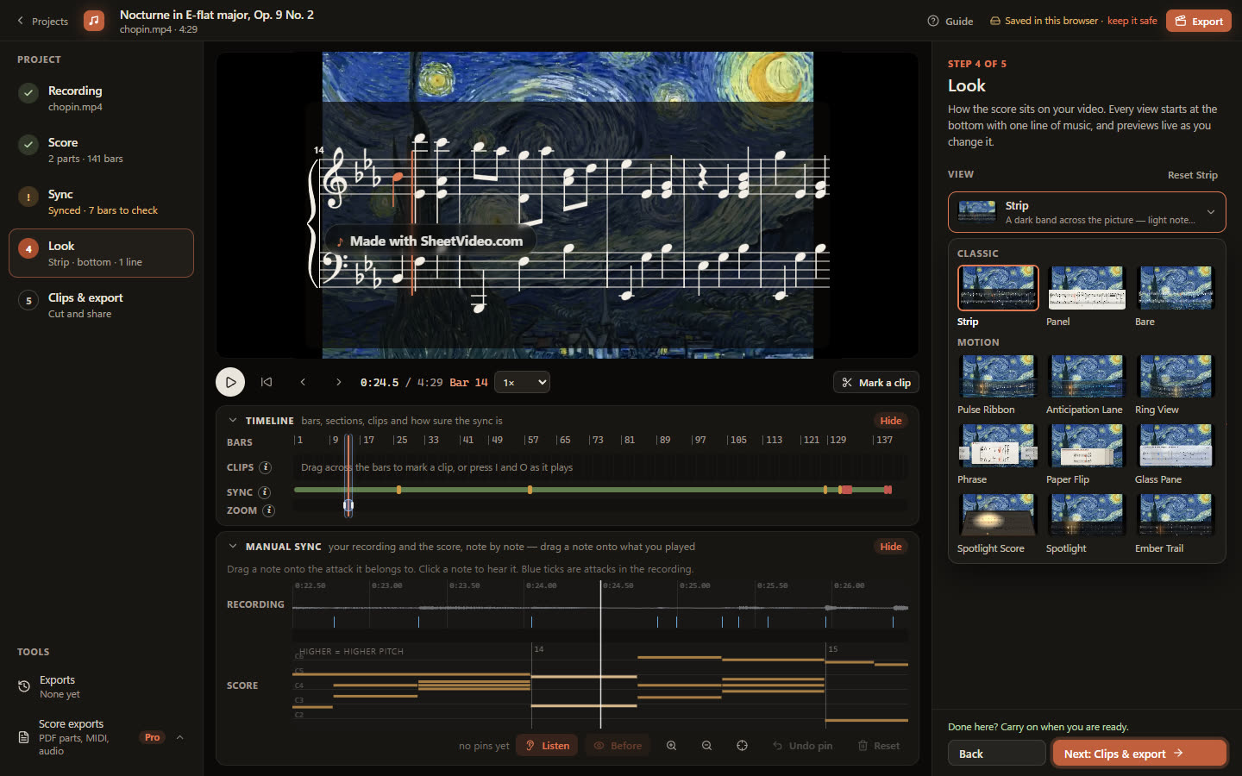The image size is (1242, 776).
Task: Click the Mark a clip button
Action: [x=876, y=383]
